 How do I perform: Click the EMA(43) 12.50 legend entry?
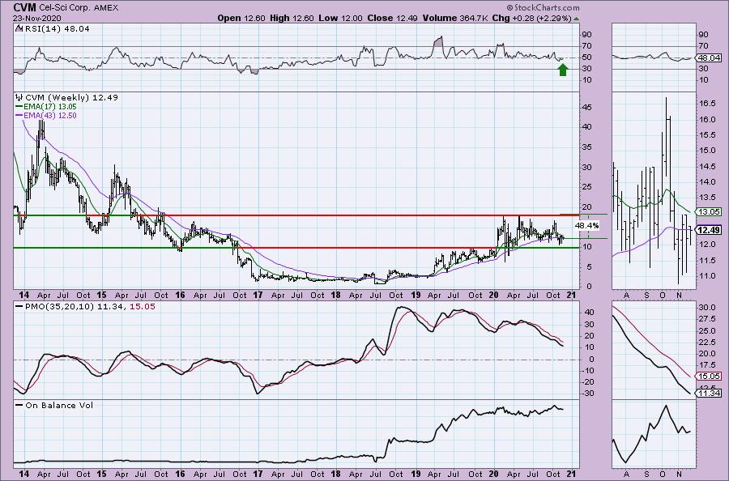click(x=50, y=115)
